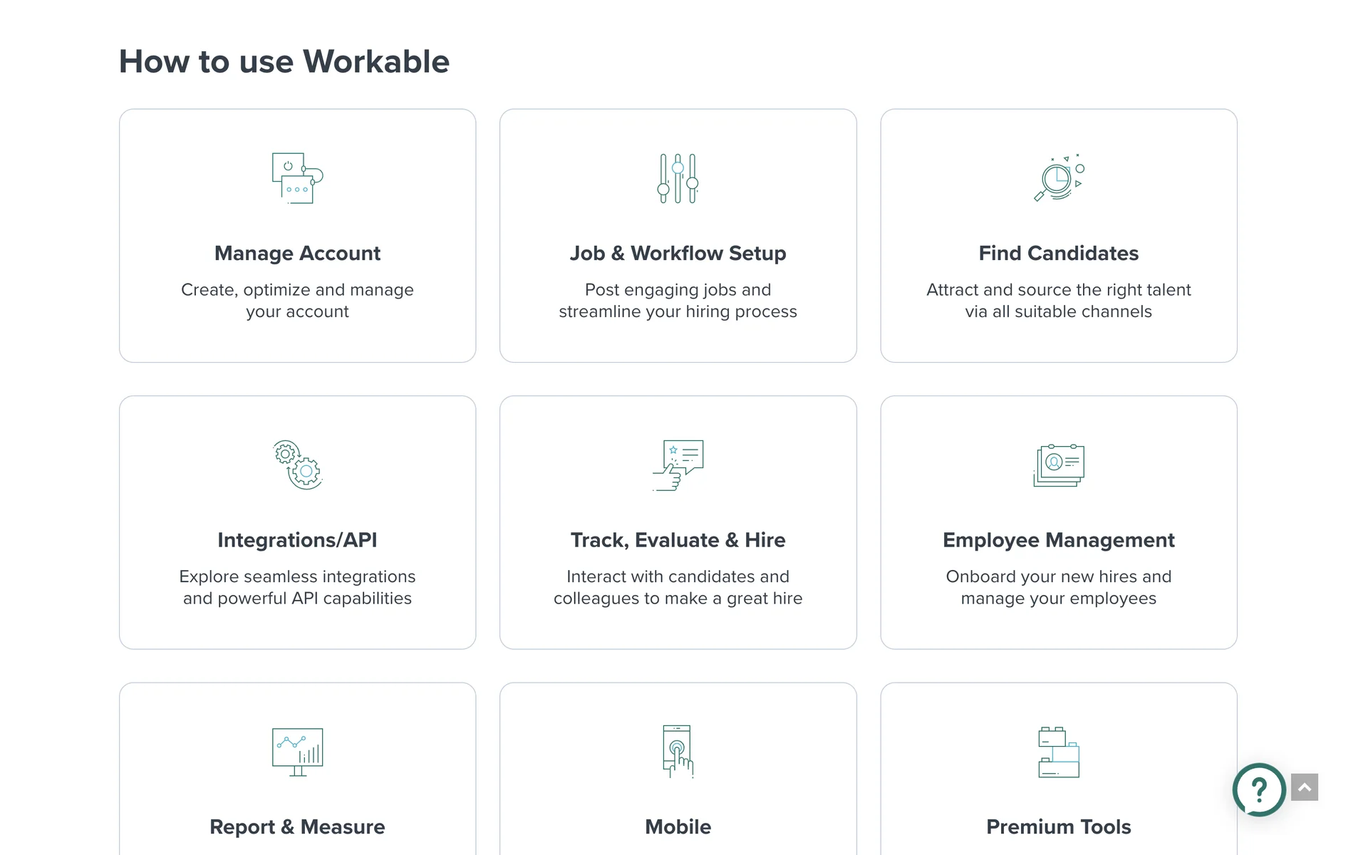Viewport: 1368px width, 855px height.
Task: Click the Integrations/API gears icon
Action: pyautogui.click(x=297, y=465)
